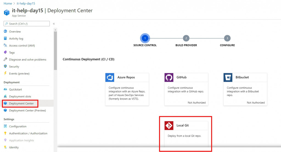This screenshot has height=152, width=281.
Task: Choose the Bitbucket card title
Action: [x=242, y=77]
